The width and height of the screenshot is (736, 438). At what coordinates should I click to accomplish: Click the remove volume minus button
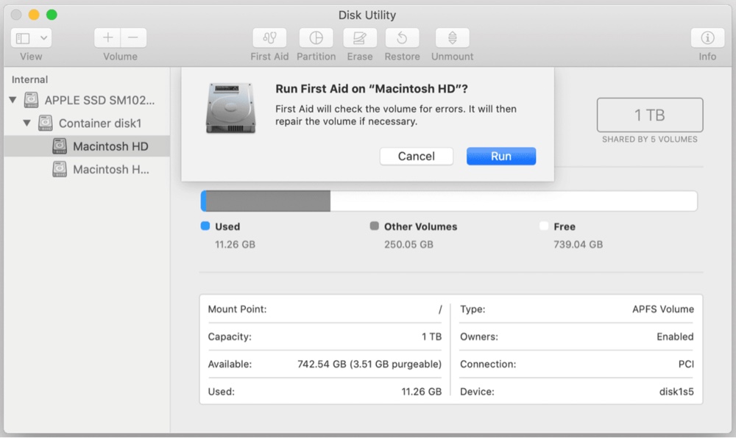point(133,38)
